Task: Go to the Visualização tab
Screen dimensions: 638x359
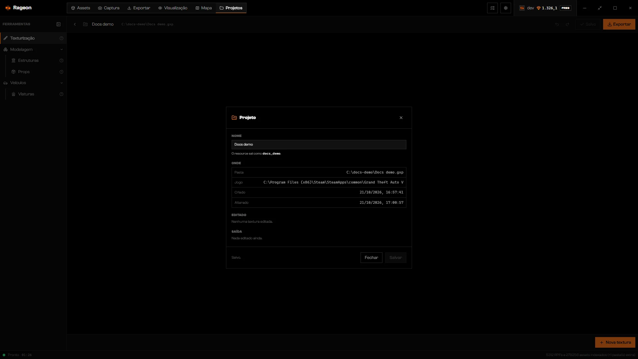Action: (x=173, y=8)
